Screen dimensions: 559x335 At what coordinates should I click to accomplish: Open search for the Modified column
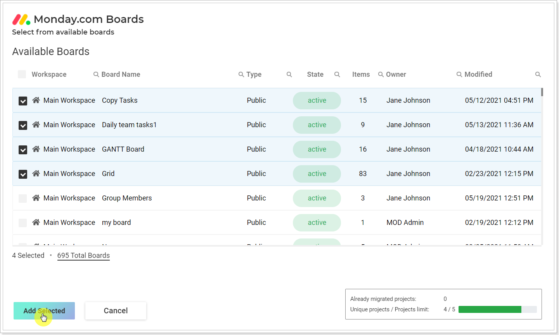(459, 74)
